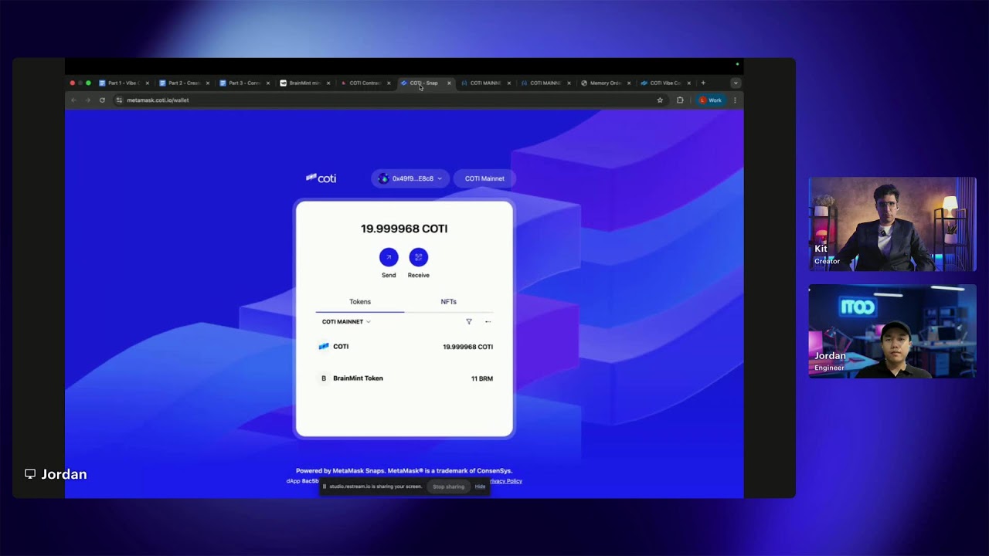The height and width of the screenshot is (556, 989).
Task: Click Hide on the sharing bar
Action: point(480,486)
